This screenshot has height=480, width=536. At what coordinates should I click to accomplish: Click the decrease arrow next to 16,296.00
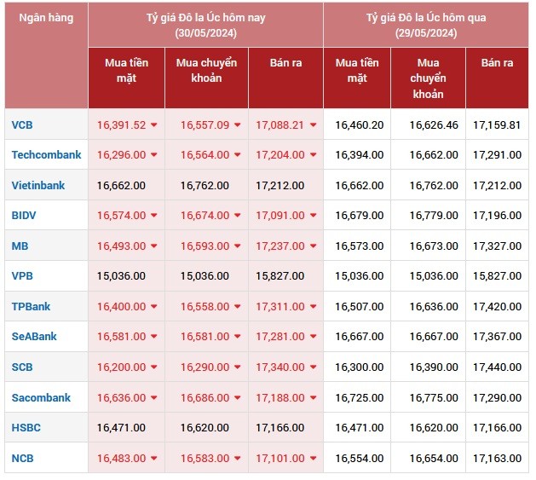click(154, 155)
